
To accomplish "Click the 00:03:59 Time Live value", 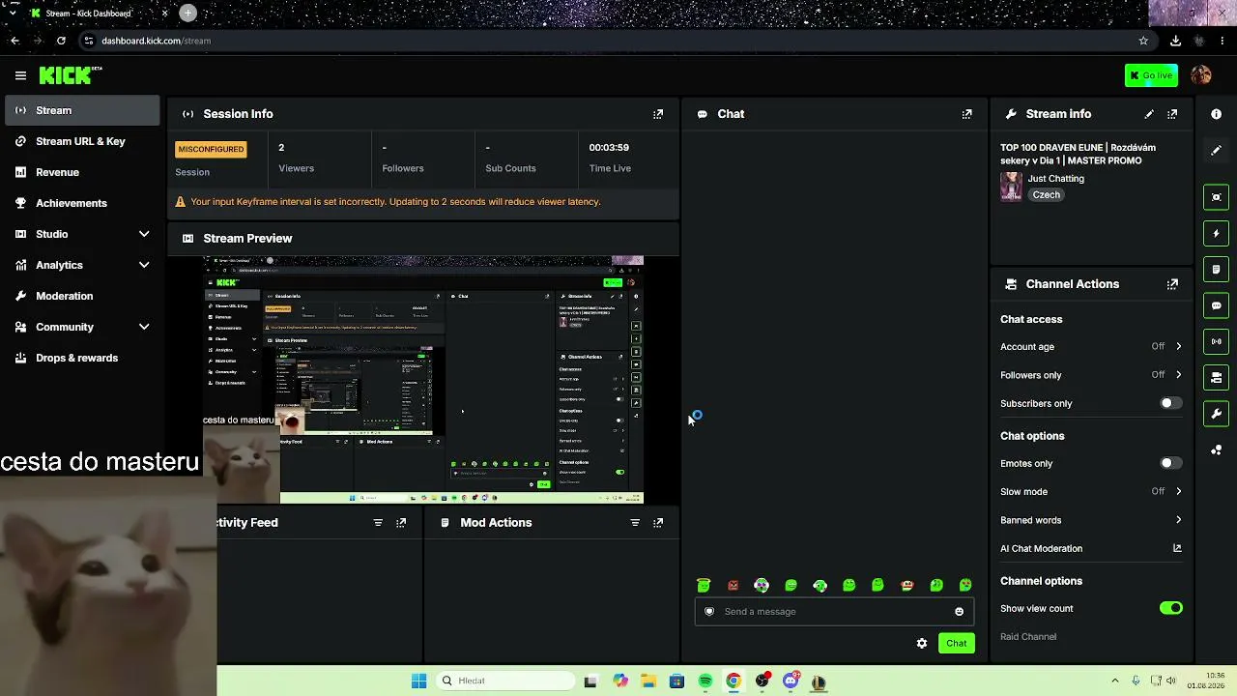I will click(609, 148).
